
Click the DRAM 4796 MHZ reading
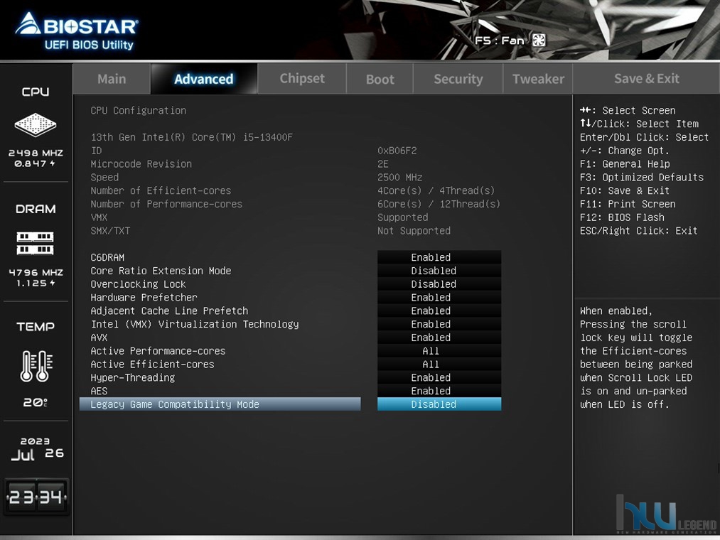click(x=36, y=272)
